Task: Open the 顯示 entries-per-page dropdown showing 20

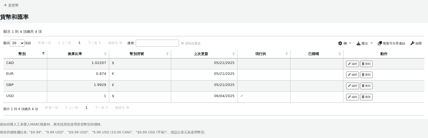Action: (17, 43)
